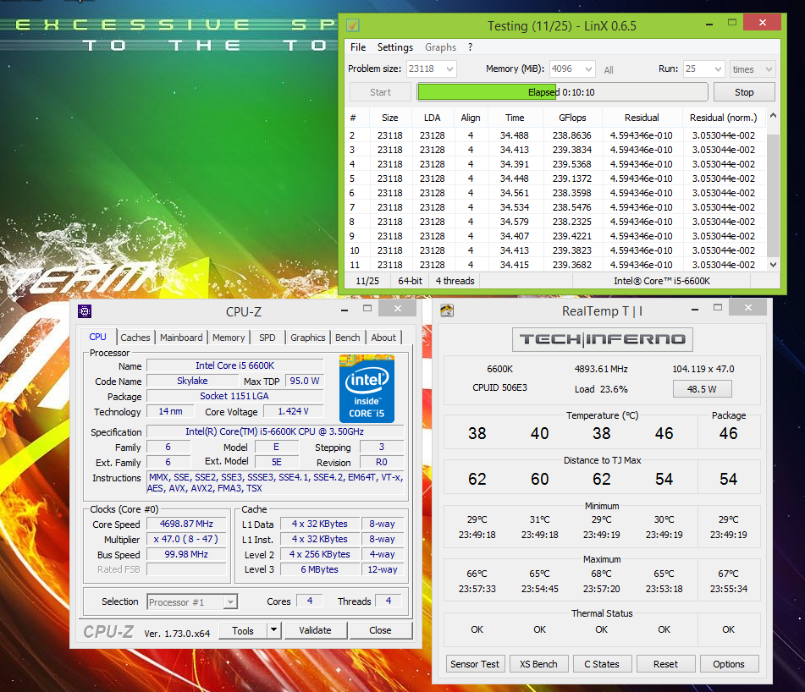Viewport: 805px width, 692px height.
Task: Switch to the Memory tab in CPU-Z
Action: (x=229, y=338)
